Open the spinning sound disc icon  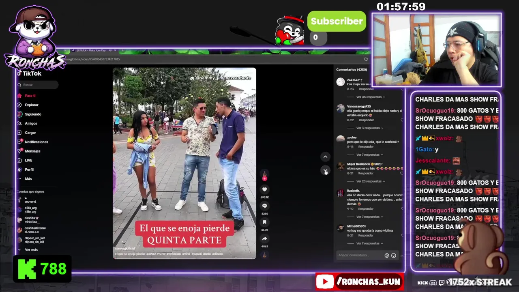point(264,255)
